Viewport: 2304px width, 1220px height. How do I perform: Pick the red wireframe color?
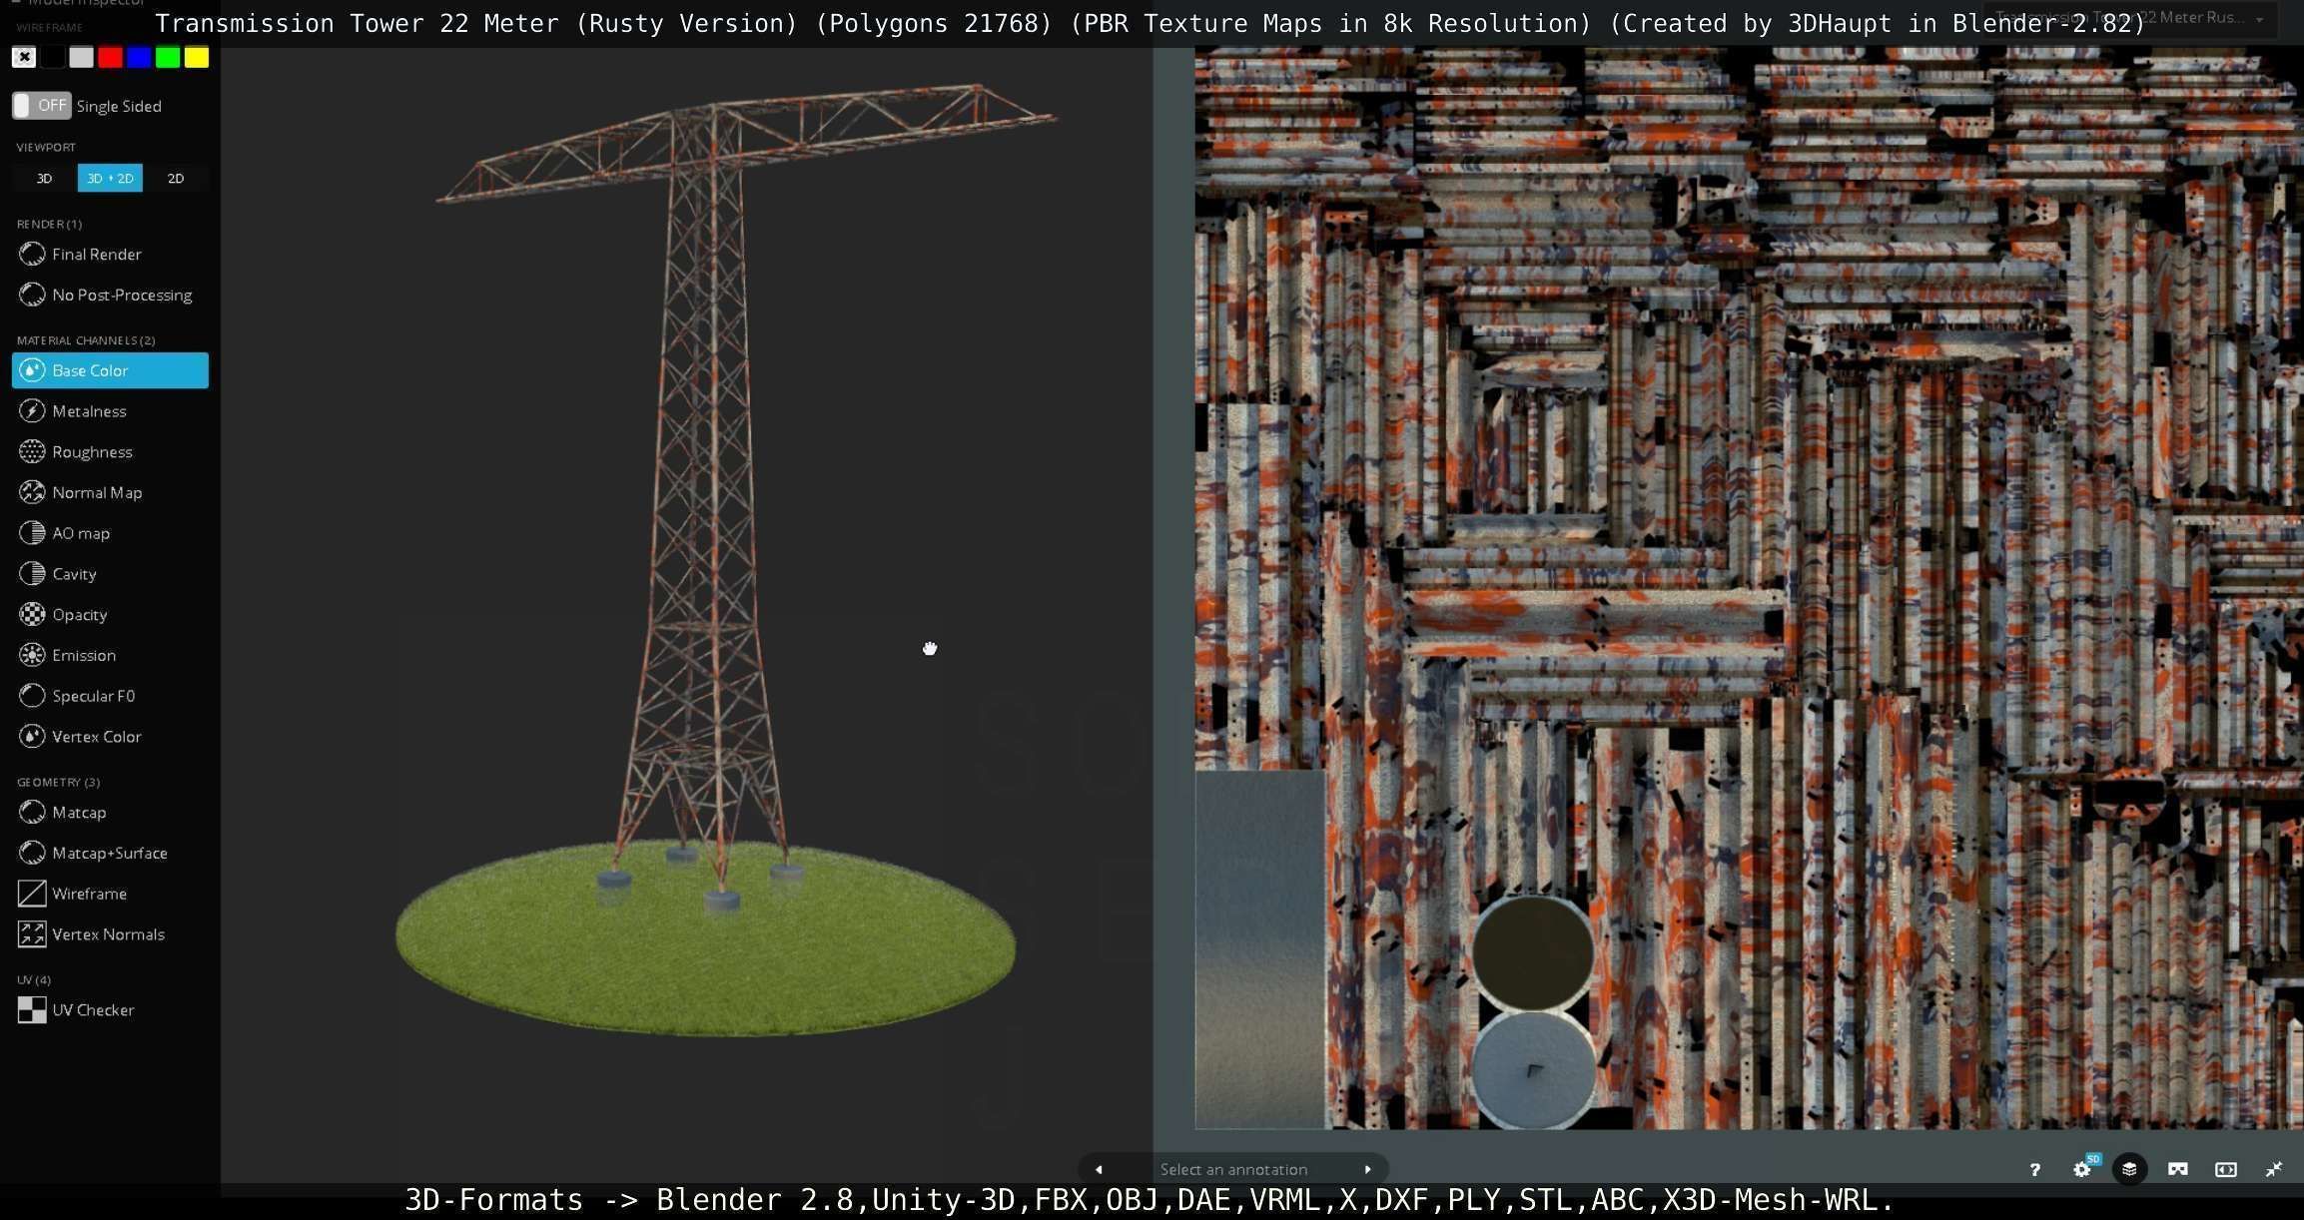[111, 58]
